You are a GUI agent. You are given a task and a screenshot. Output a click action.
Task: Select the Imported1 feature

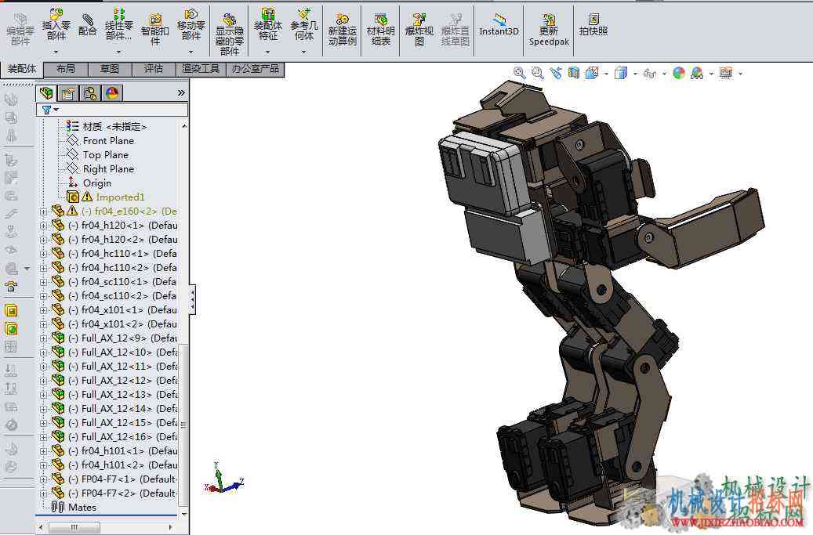tap(120, 197)
